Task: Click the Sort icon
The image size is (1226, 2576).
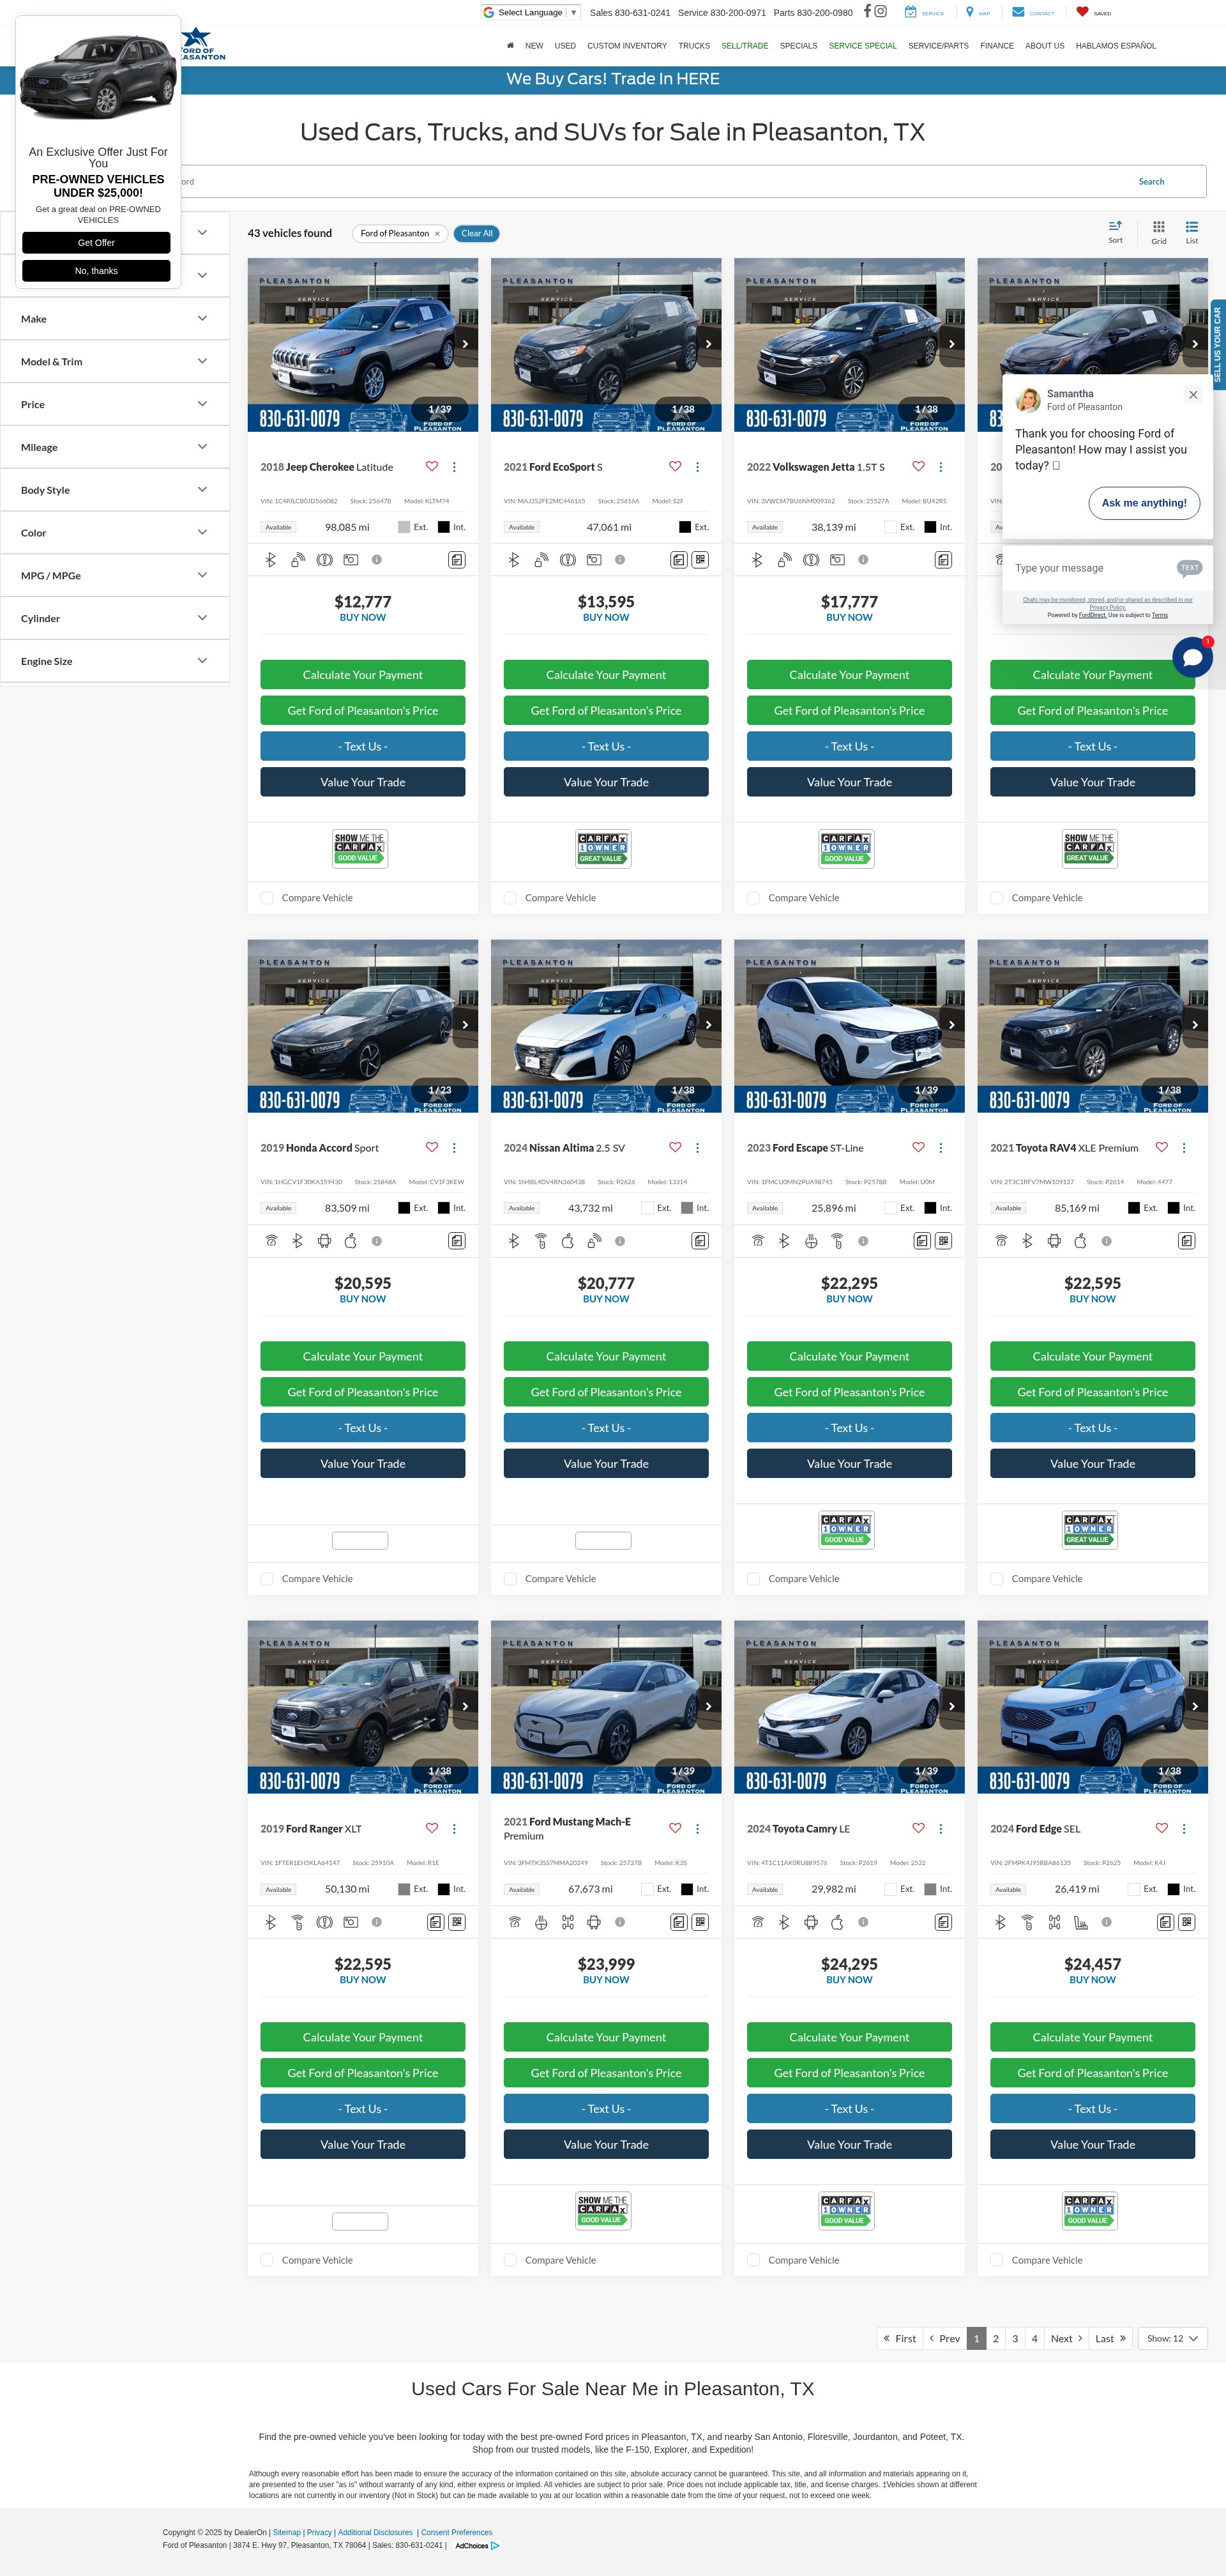Action: 1115,231
